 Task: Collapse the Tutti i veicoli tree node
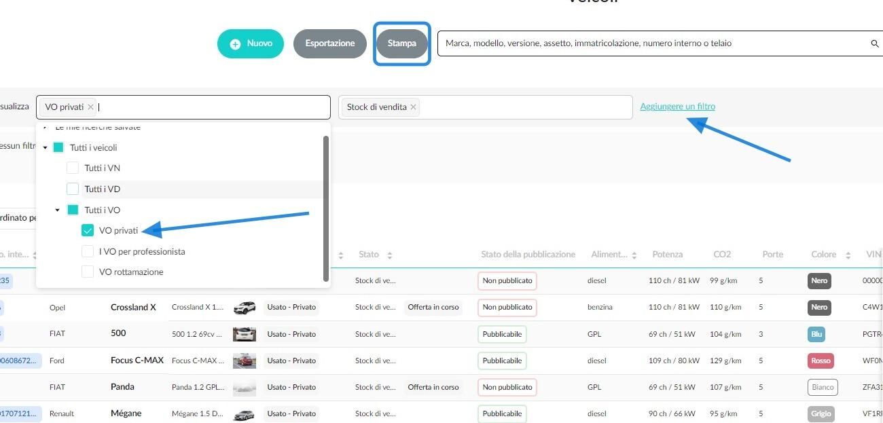(x=45, y=148)
